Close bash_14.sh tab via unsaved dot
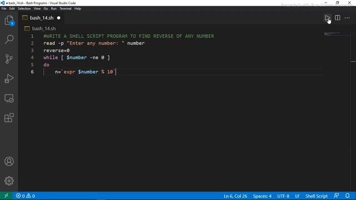 click(58, 18)
